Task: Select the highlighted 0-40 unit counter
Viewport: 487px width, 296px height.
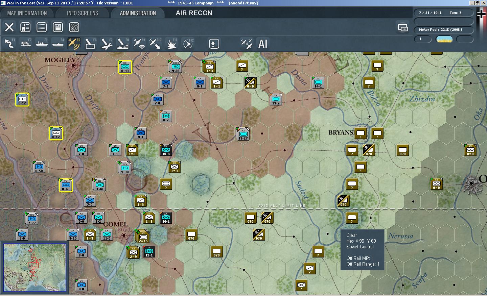Action: click(66, 185)
